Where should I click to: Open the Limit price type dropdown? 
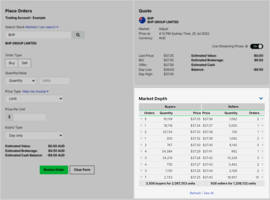34,99
